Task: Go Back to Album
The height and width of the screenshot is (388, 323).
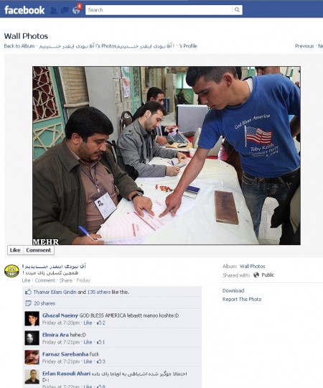Action: point(19,46)
